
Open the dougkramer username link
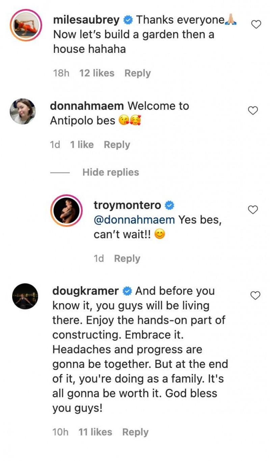[x=85, y=291]
